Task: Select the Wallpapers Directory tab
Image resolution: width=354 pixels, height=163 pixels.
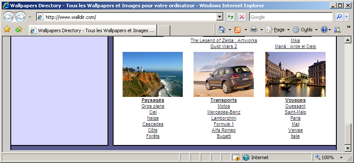Action: point(93,30)
